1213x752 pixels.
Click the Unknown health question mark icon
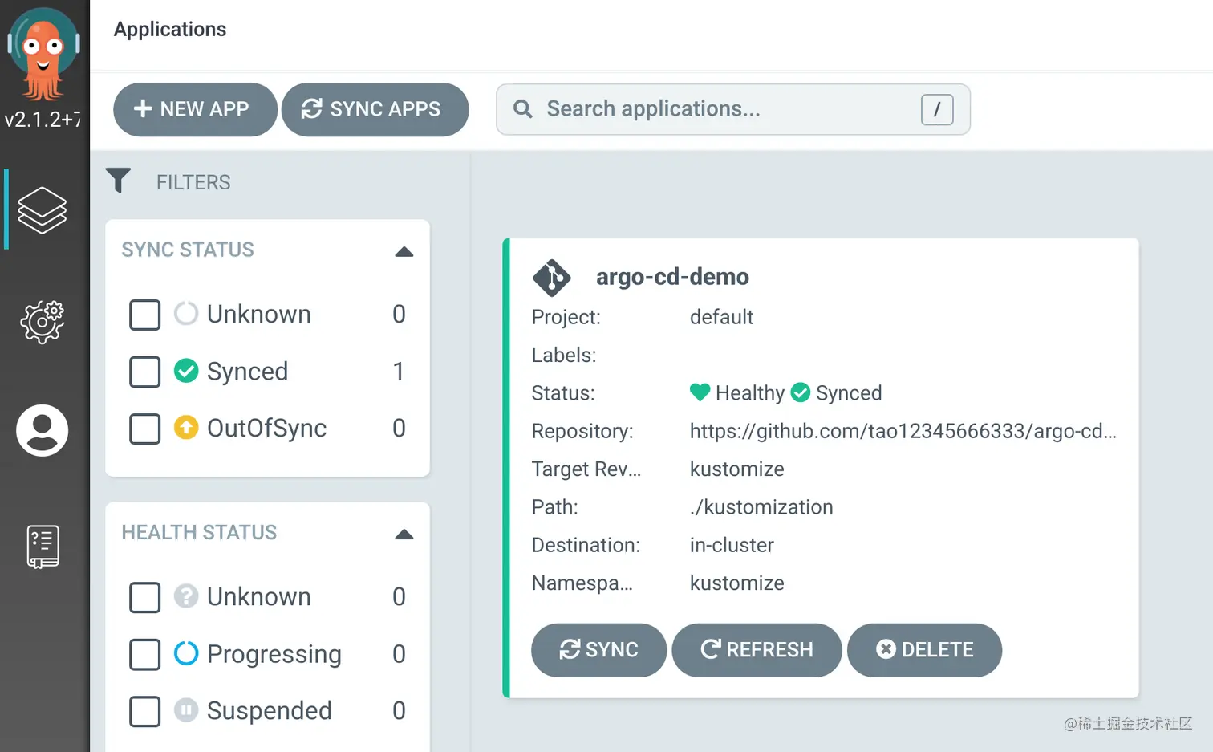pyautogui.click(x=186, y=596)
